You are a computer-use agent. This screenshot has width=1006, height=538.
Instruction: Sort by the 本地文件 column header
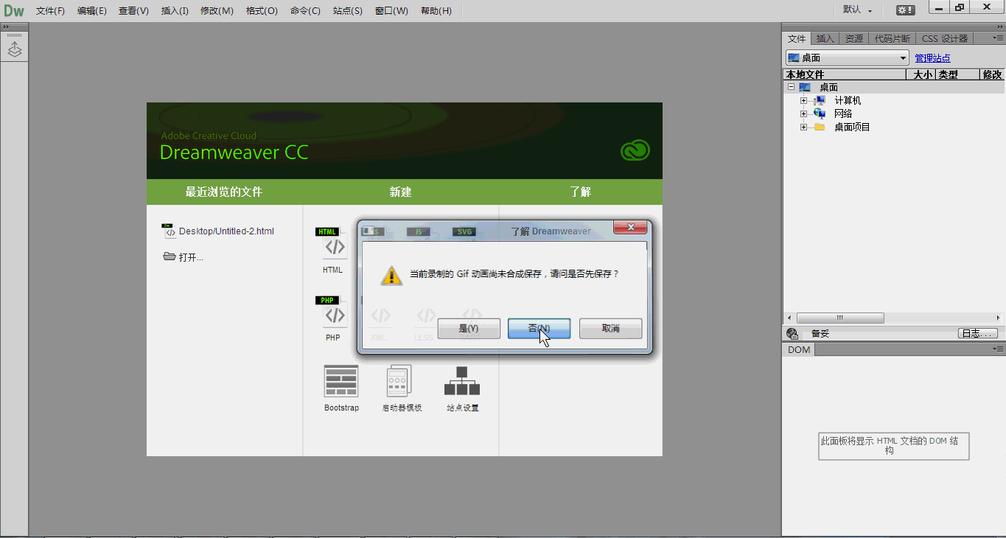(x=845, y=74)
